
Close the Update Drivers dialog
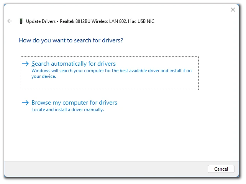pos(233,10)
